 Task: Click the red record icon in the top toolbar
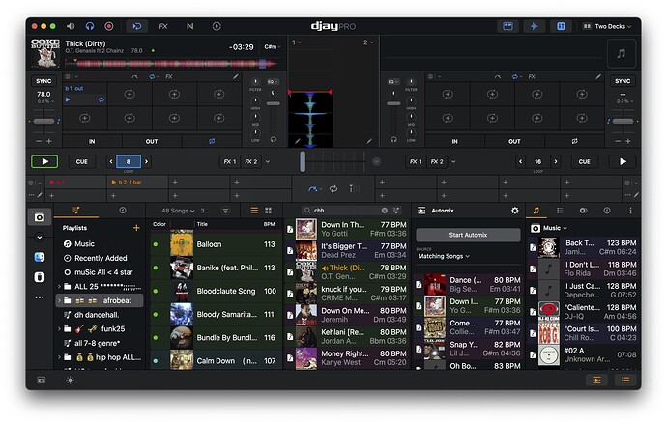pyautogui.click(x=108, y=26)
